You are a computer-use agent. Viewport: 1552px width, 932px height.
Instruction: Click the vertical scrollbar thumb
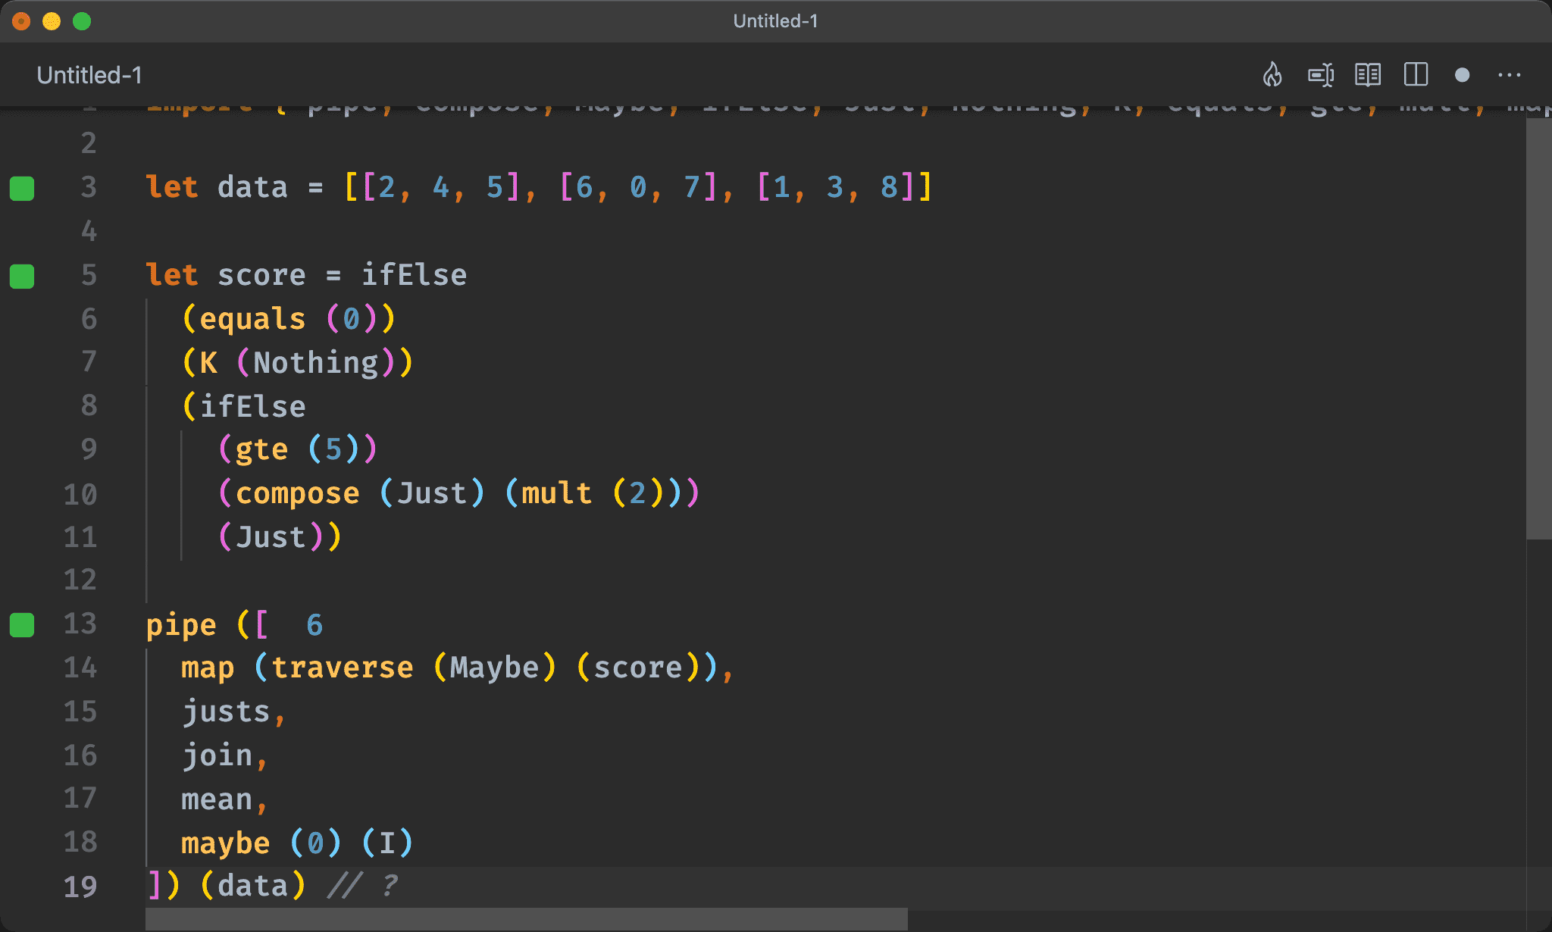click(x=1538, y=329)
